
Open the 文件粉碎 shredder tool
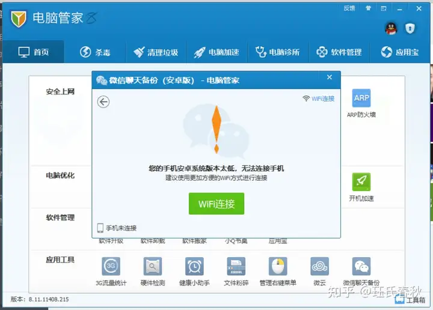tap(236, 272)
